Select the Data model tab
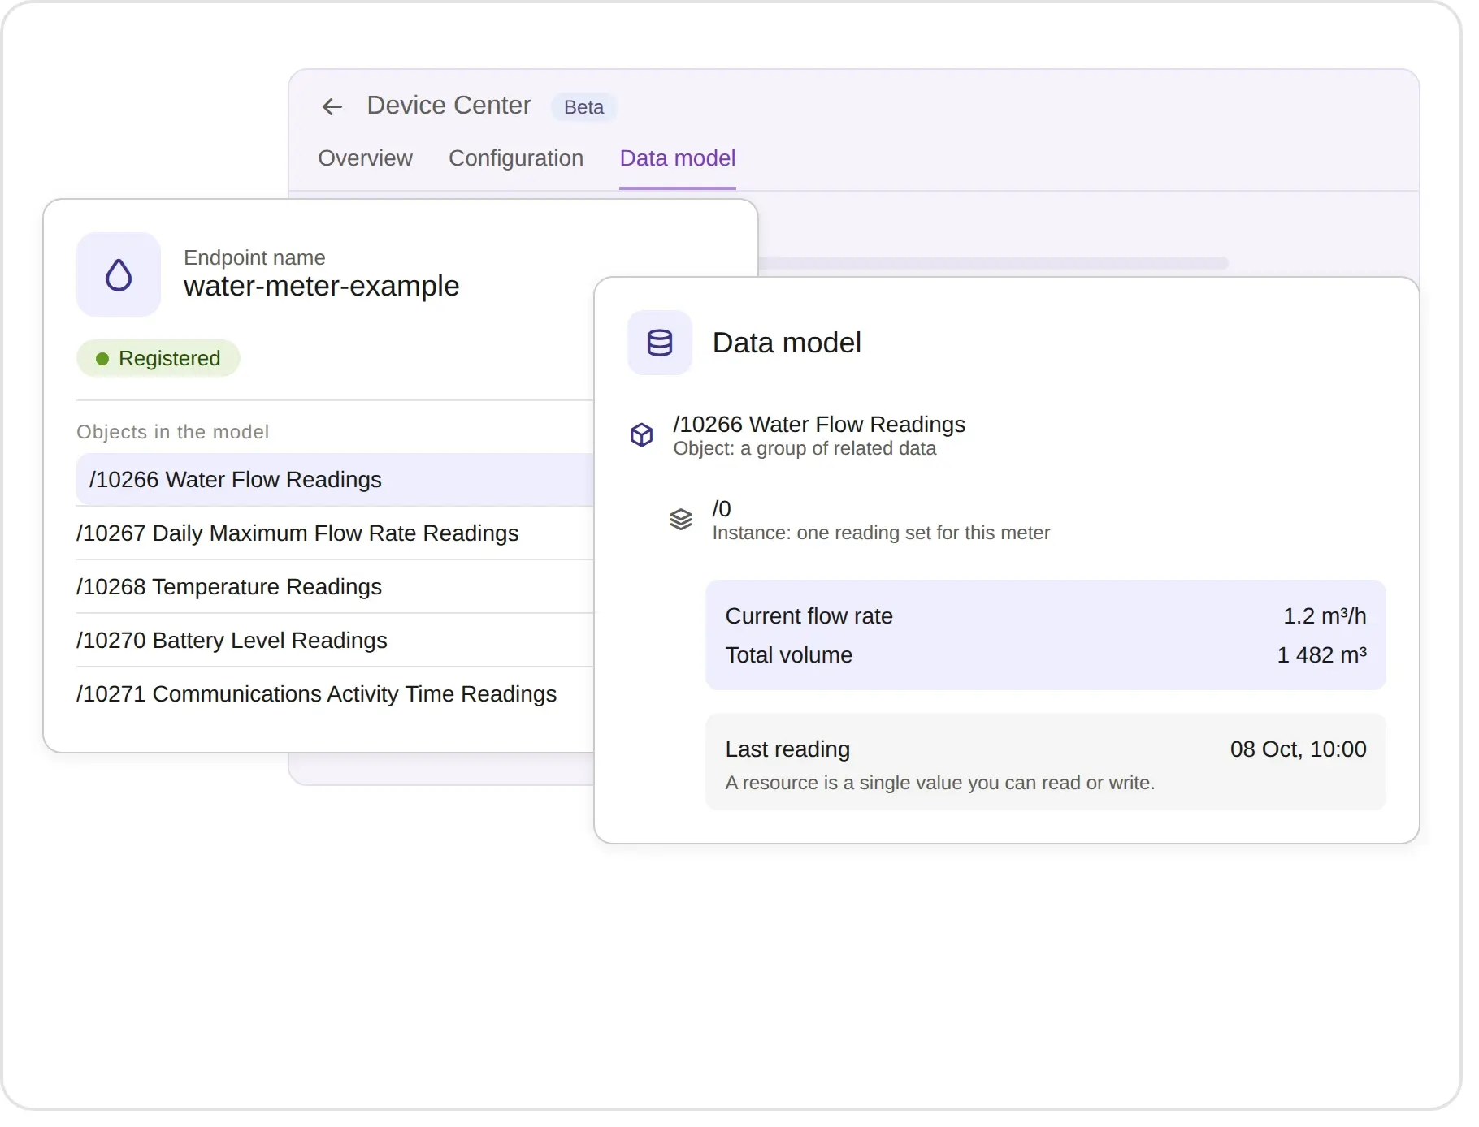The width and height of the screenshot is (1479, 1127). [x=678, y=158]
